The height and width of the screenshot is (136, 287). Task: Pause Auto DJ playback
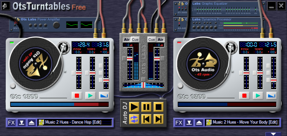point(146,107)
